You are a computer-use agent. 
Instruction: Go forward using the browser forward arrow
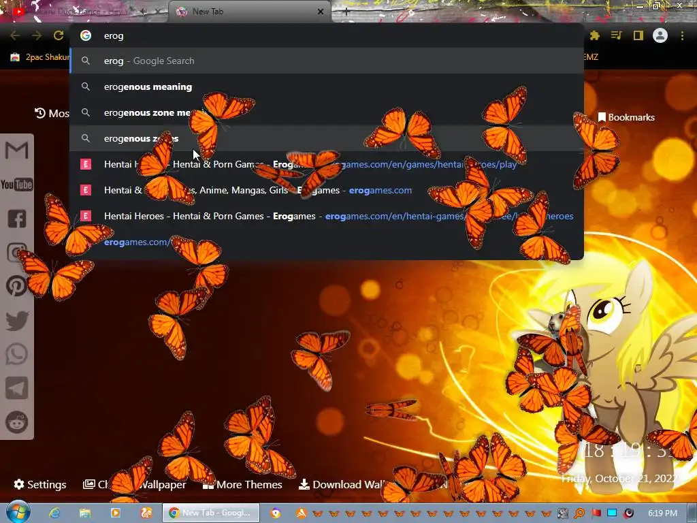tap(37, 35)
